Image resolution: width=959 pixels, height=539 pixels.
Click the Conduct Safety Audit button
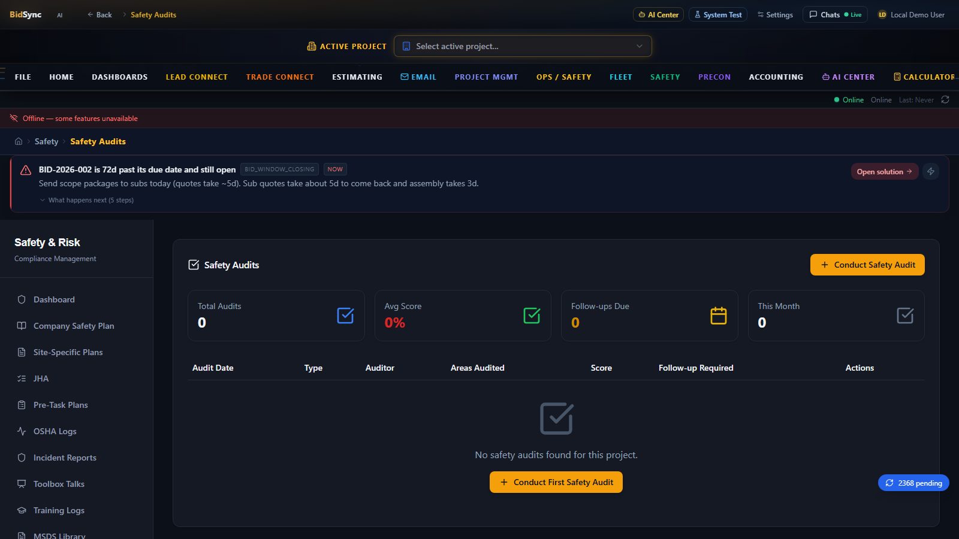[867, 265]
